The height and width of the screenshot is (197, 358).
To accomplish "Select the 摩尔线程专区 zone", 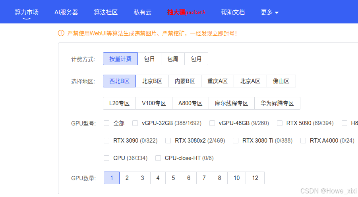I will [232, 103].
